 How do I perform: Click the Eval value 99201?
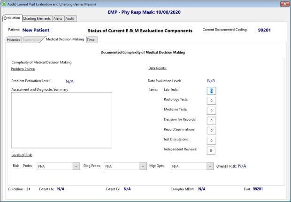(x=258, y=189)
